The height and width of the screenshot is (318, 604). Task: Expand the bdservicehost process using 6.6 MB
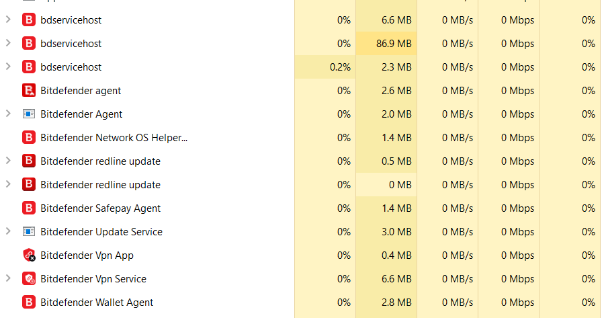(8, 20)
